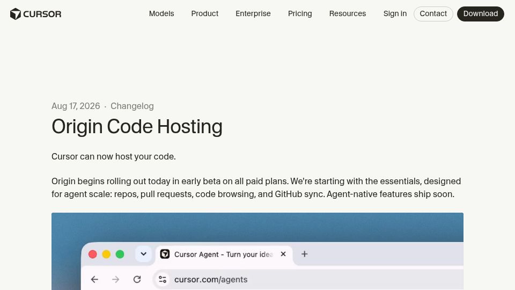Expand the tab list chevron in mockup
The height and width of the screenshot is (290, 515).
tap(144, 254)
